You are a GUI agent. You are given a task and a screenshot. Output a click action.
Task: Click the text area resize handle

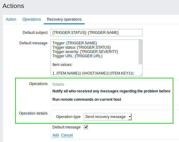[141, 75]
